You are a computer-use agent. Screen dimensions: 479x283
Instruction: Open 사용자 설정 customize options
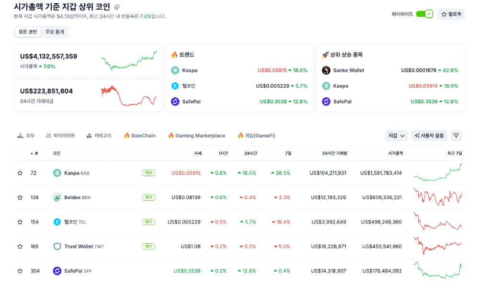[429, 136]
